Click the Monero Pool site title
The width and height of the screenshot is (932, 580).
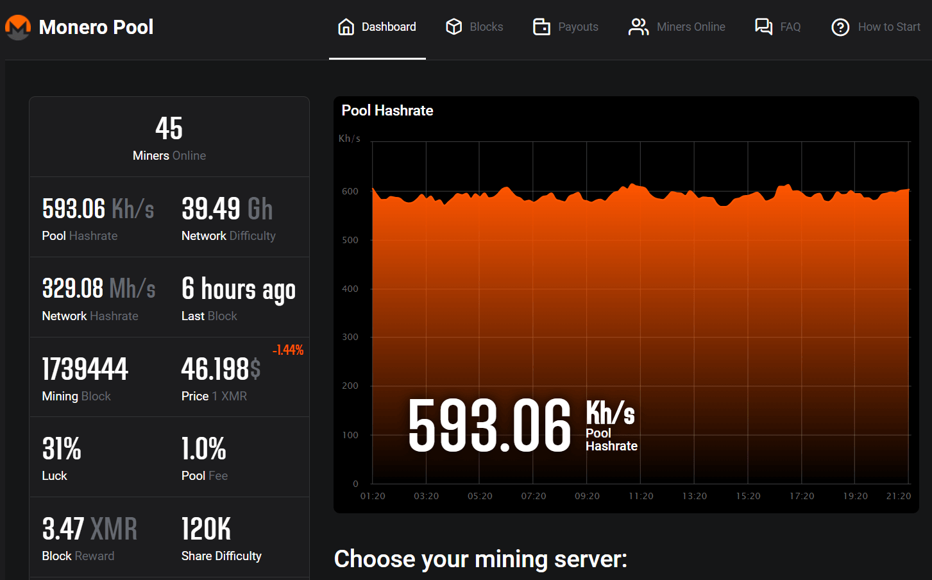96,27
